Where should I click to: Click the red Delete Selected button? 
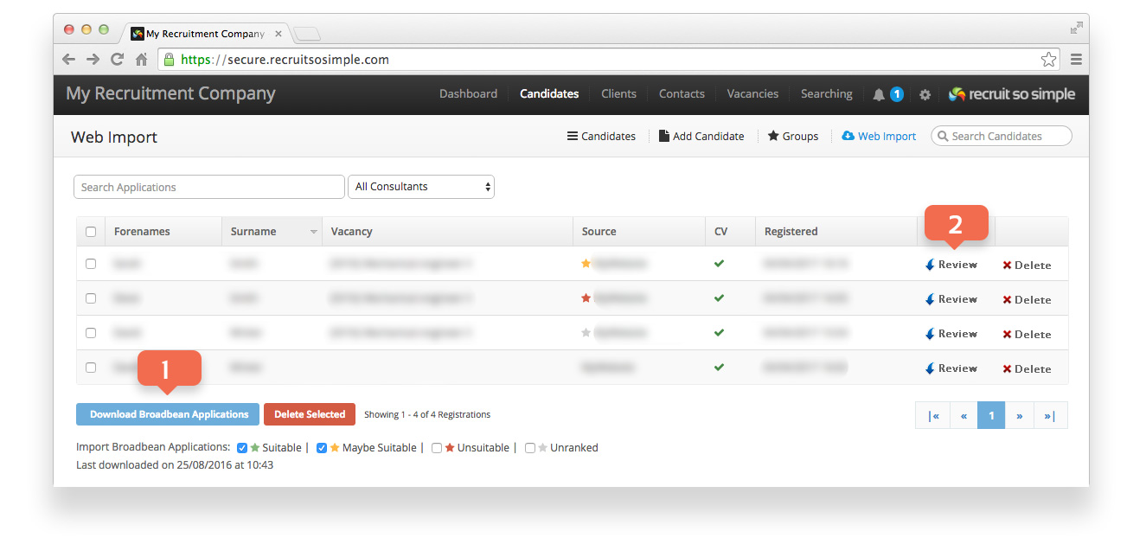[x=310, y=414]
